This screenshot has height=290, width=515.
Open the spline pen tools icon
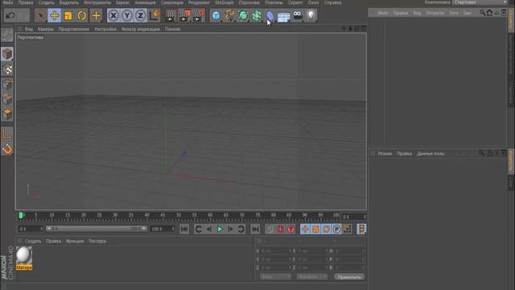point(229,15)
